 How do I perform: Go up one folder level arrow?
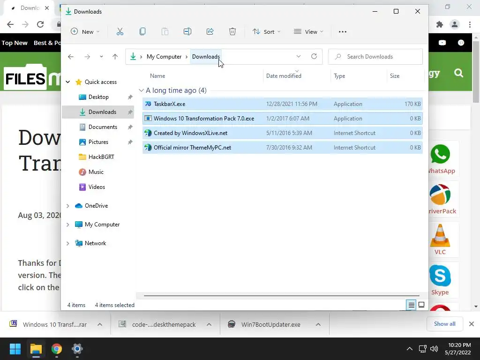(115, 57)
